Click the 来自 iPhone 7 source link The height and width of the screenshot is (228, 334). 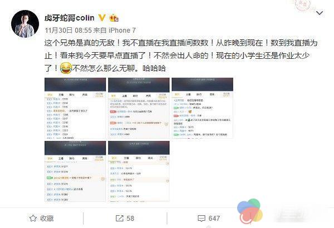(115, 31)
